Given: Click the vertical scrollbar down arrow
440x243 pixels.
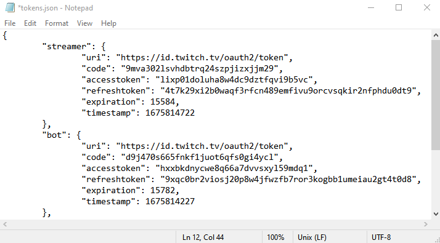Looking at the screenshot, I should tap(436, 214).
